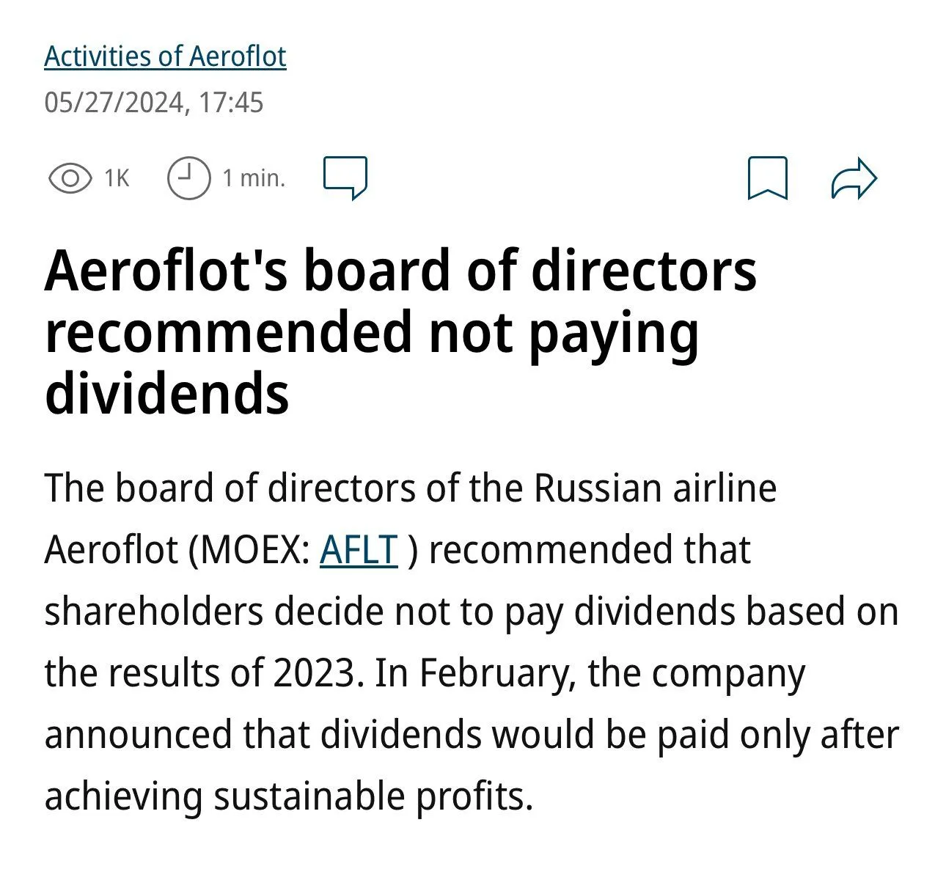Open the Activities of Aeroflot category link

click(165, 56)
